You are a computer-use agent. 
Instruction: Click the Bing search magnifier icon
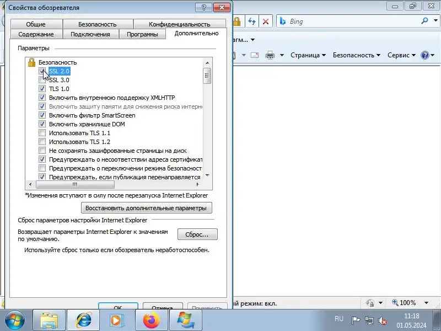[x=424, y=21]
